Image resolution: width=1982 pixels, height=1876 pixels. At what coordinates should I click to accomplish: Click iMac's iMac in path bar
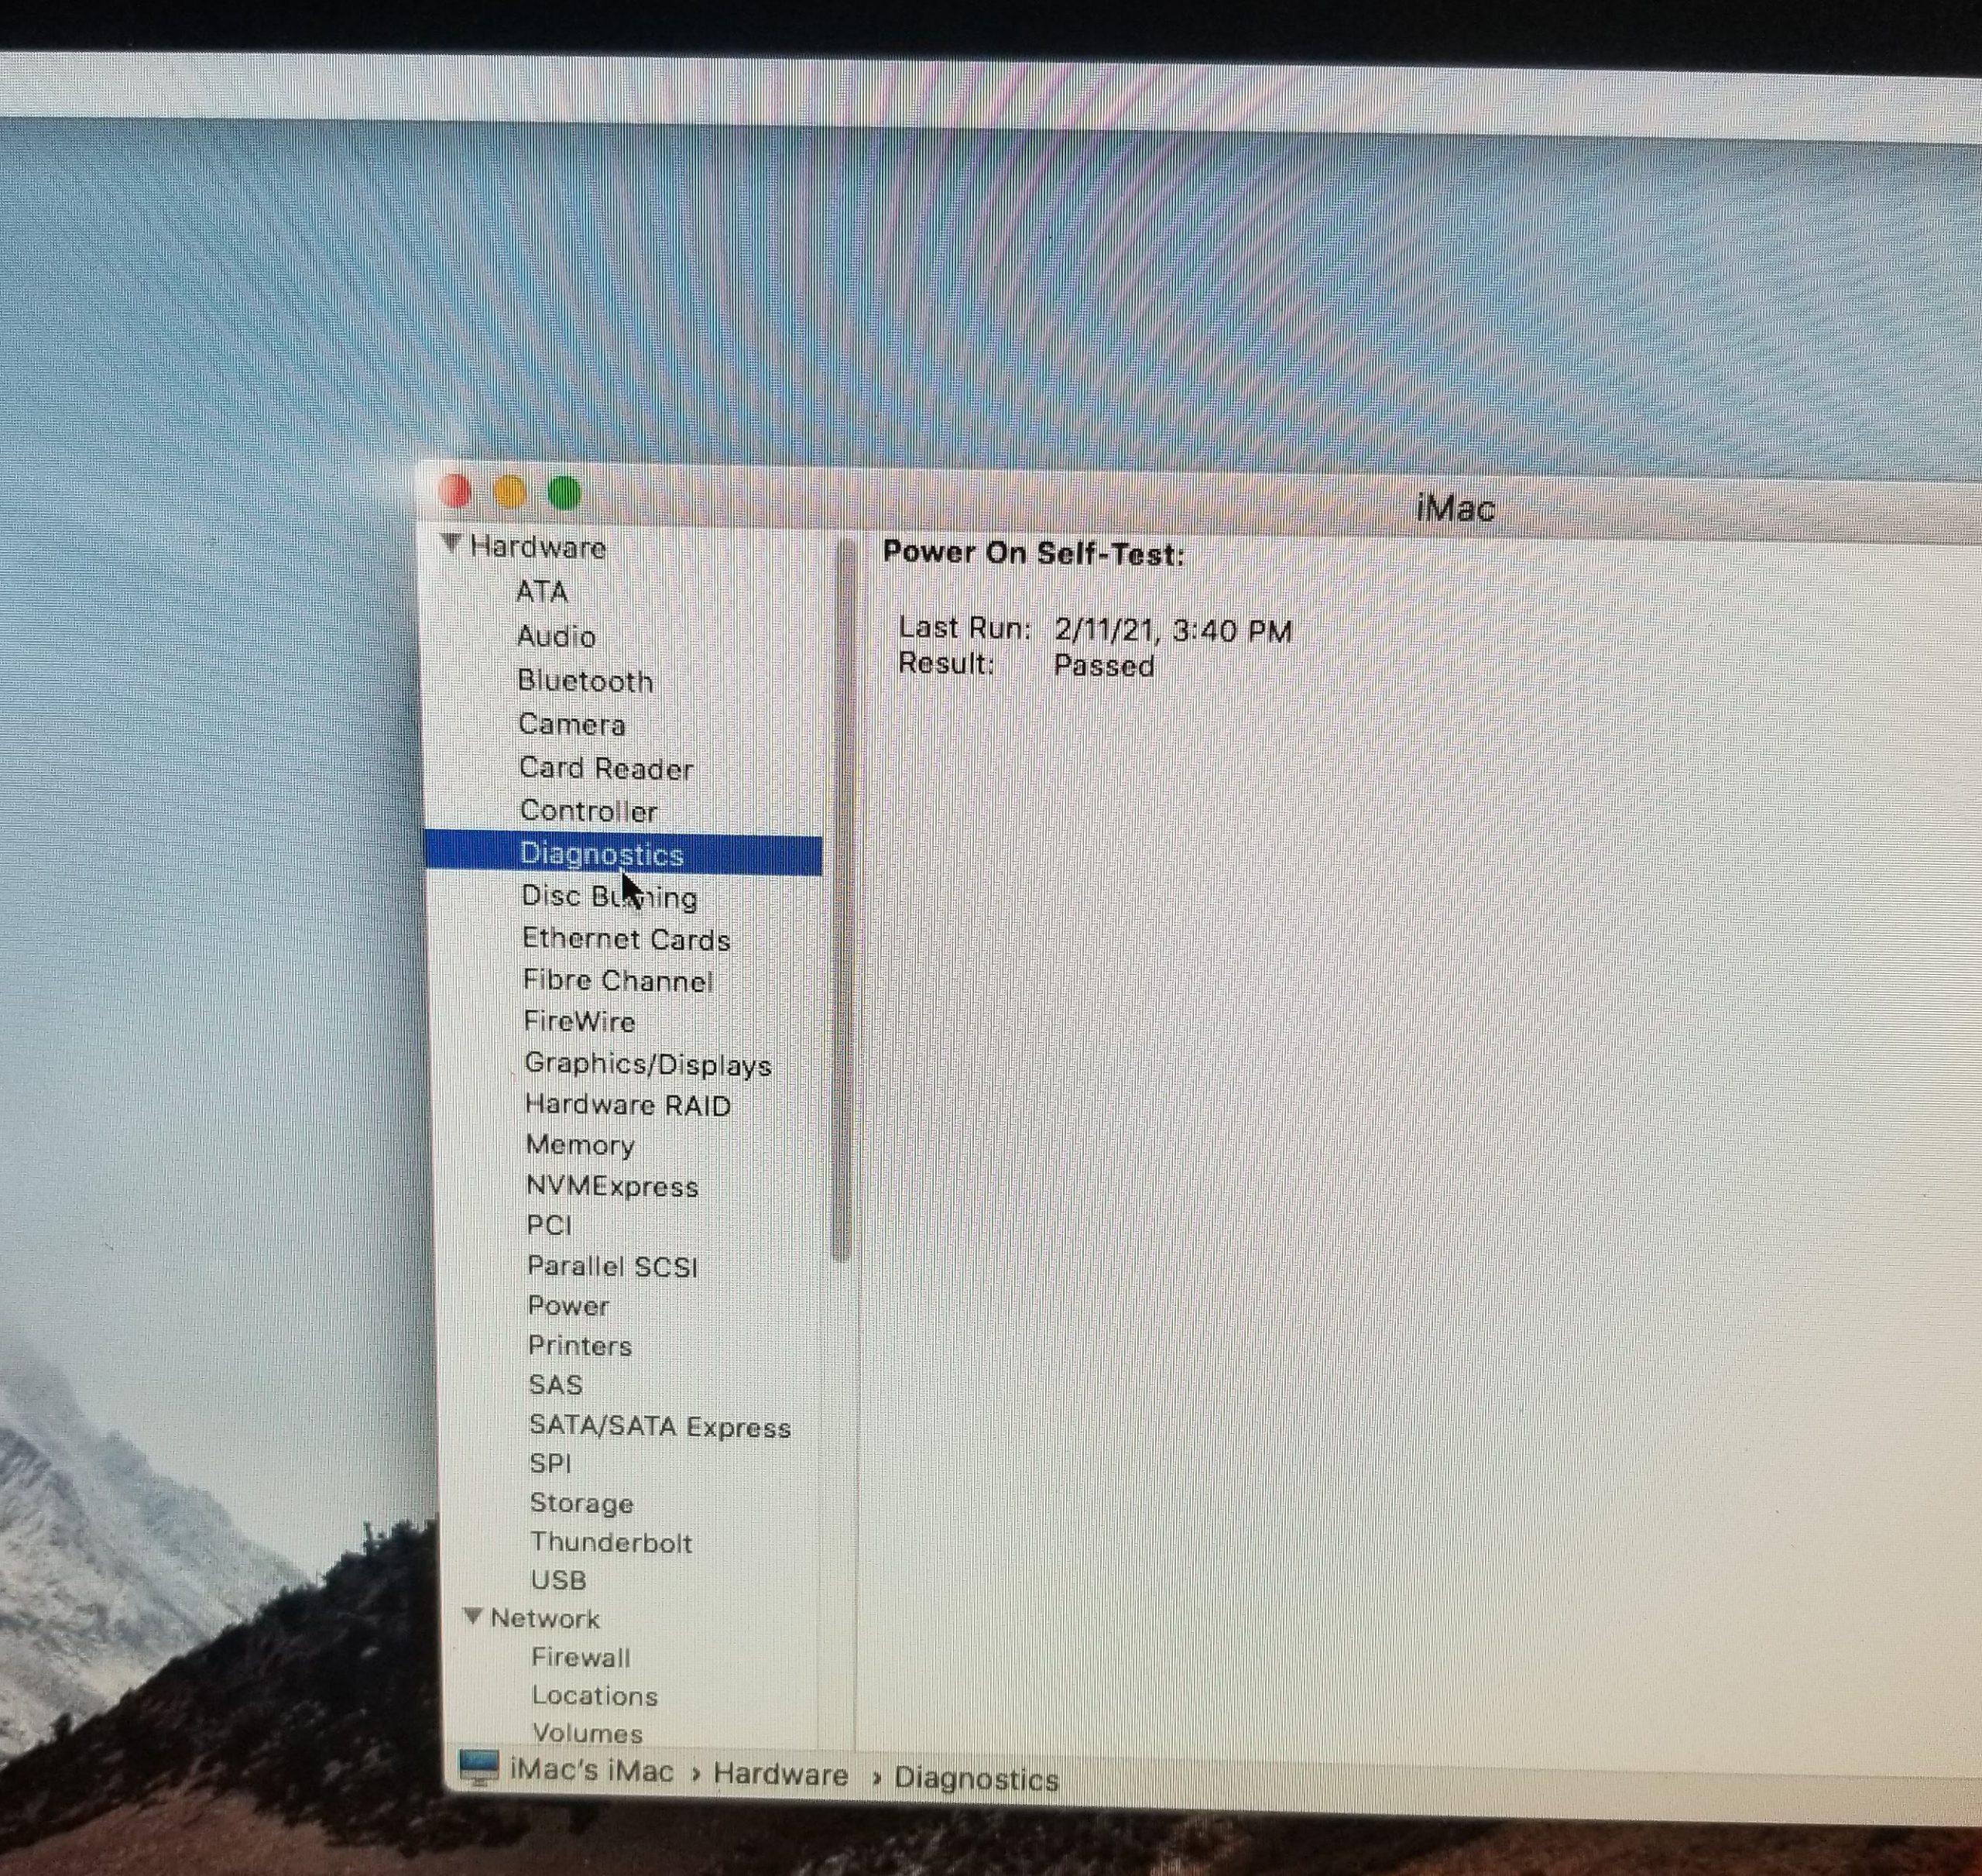[591, 1771]
